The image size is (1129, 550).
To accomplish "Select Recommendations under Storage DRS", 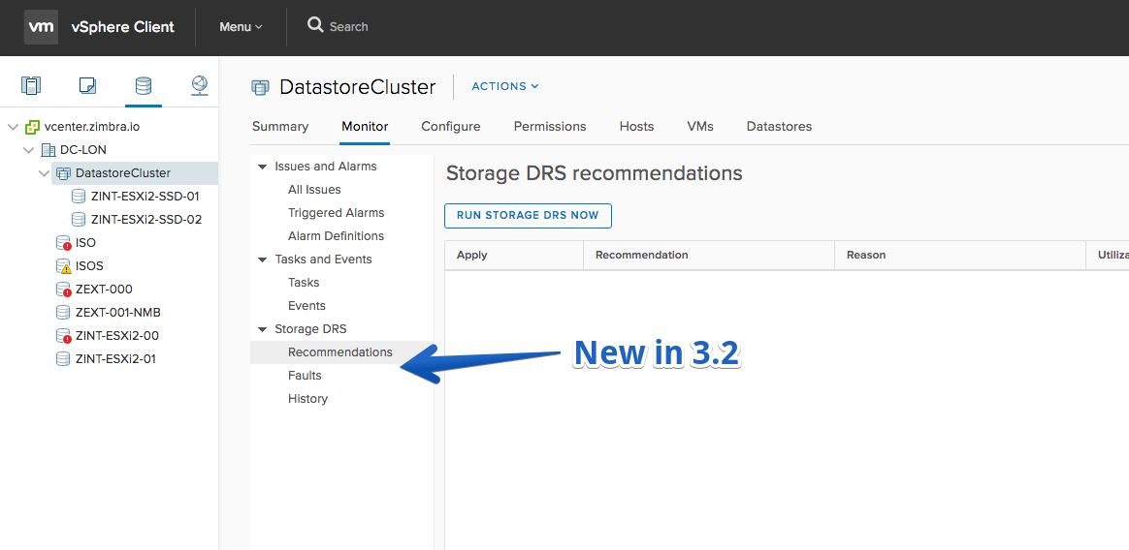I will [x=340, y=352].
